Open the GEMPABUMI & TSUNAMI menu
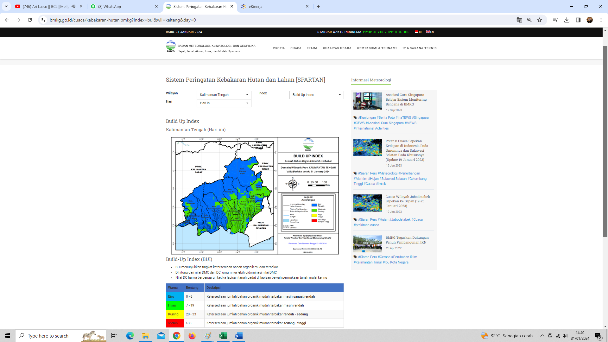This screenshot has width=608, height=342. (377, 48)
